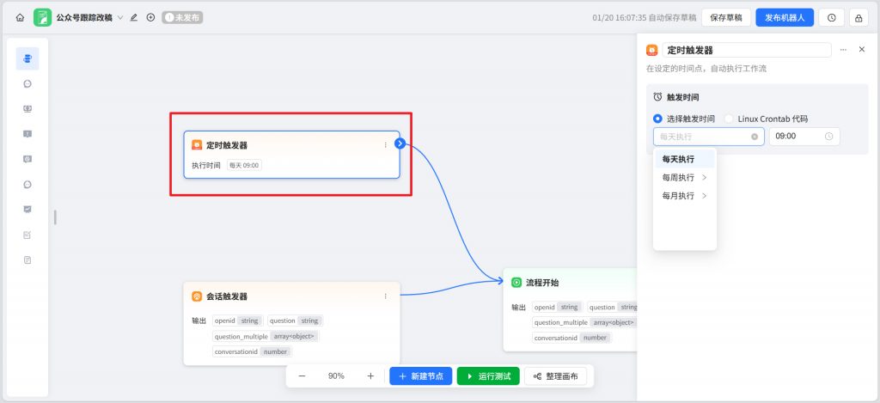
Task: Click question_multiple output in 会话触发器 node
Action: point(266,336)
